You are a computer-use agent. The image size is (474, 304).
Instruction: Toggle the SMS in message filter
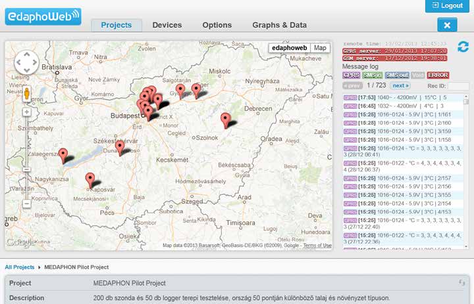tap(373, 75)
